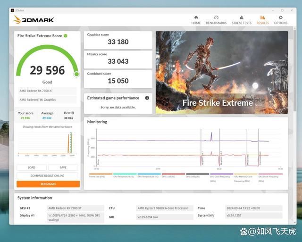Image resolution: width=302 pixels, height=242 pixels.
Task: Click the LOAD button
Action: click(x=32, y=167)
